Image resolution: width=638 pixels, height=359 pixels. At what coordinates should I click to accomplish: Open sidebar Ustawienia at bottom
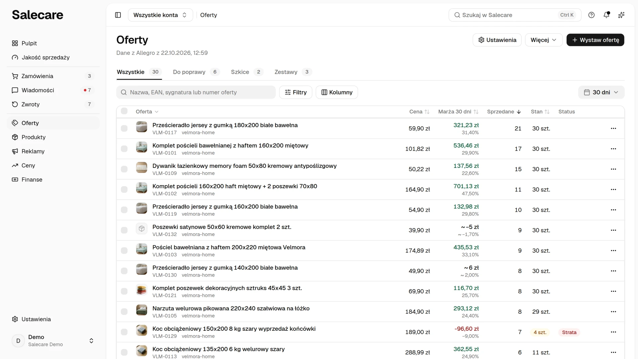click(x=53, y=319)
